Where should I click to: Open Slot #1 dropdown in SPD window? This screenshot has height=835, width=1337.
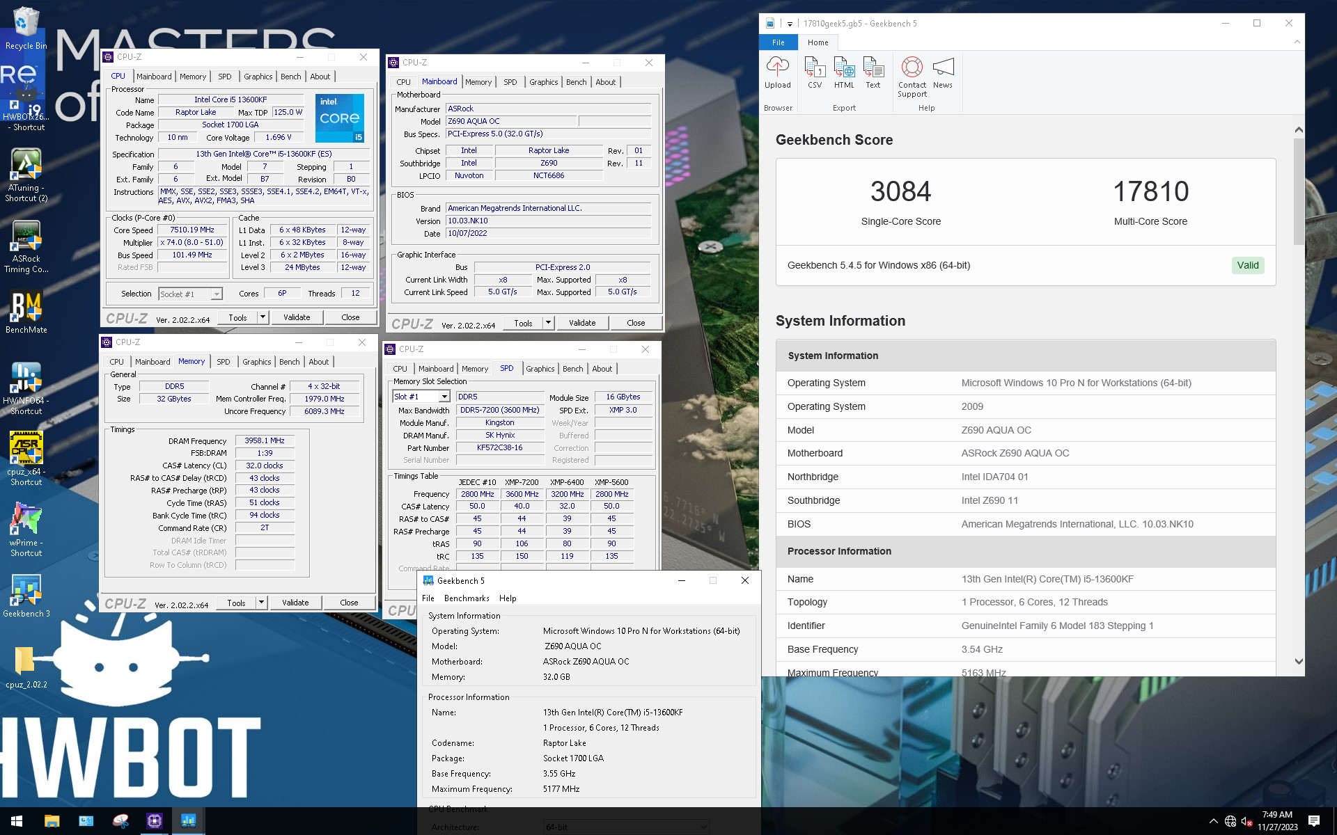pos(421,397)
